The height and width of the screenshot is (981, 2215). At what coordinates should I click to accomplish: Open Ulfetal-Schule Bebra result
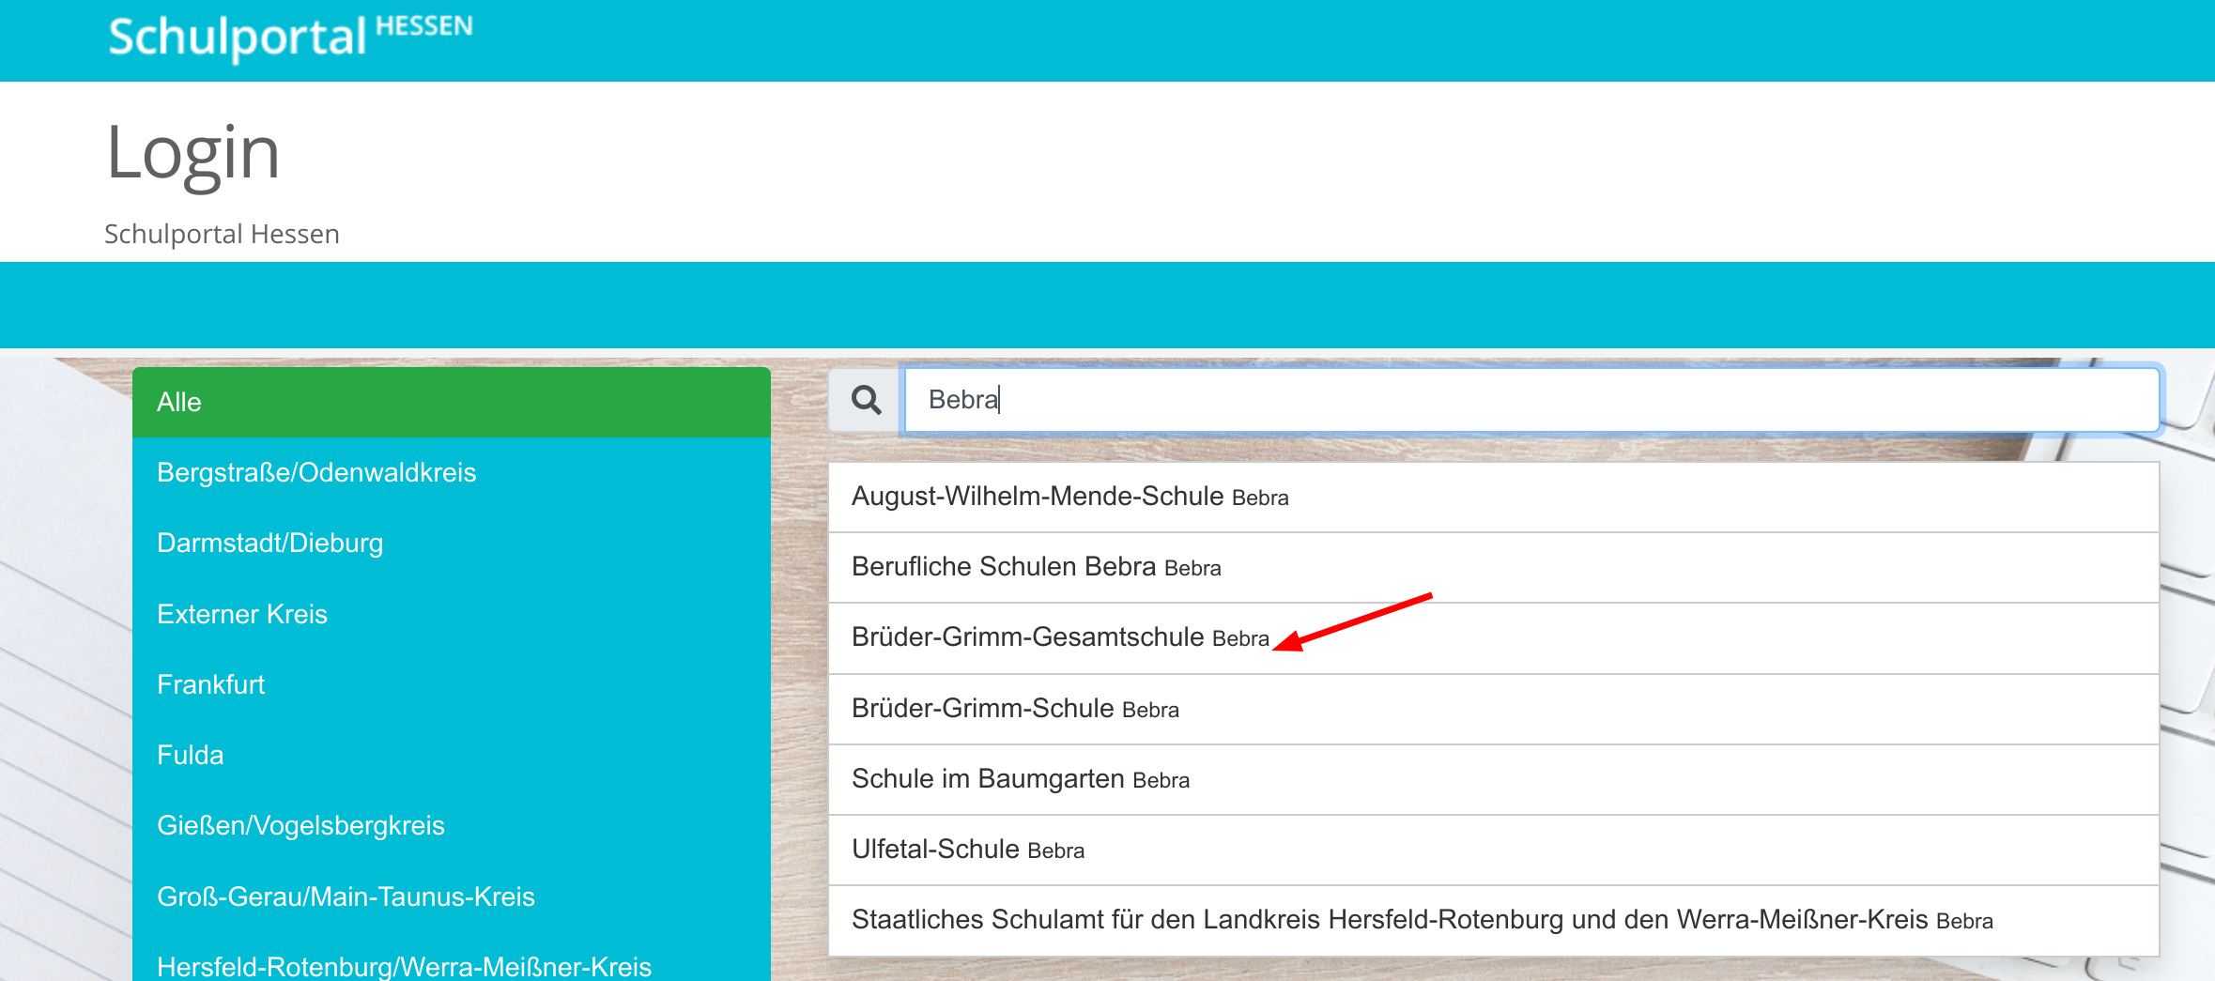tap(1494, 850)
